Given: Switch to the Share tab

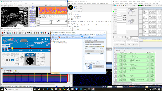Looking at the screenshot, I should point(93,35).
